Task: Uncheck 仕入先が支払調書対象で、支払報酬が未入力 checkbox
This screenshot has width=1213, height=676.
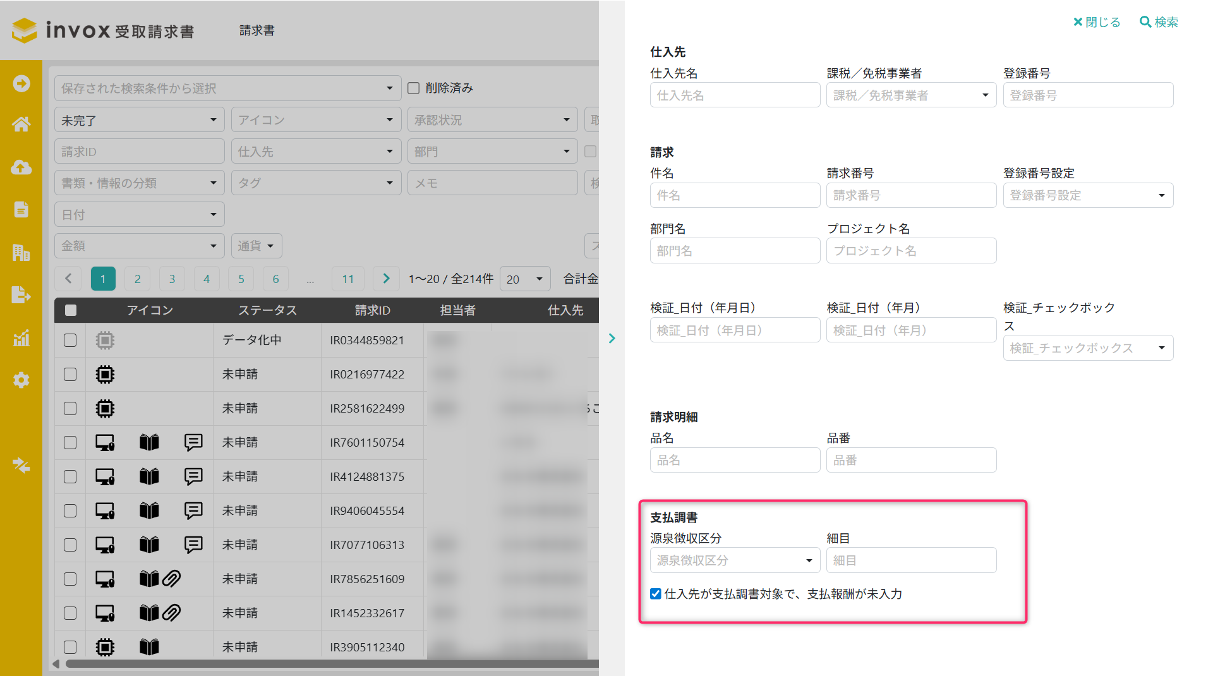Action: click(x=656, y=594)
